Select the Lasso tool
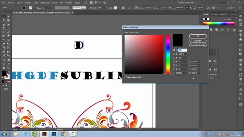 click(8, 21)
